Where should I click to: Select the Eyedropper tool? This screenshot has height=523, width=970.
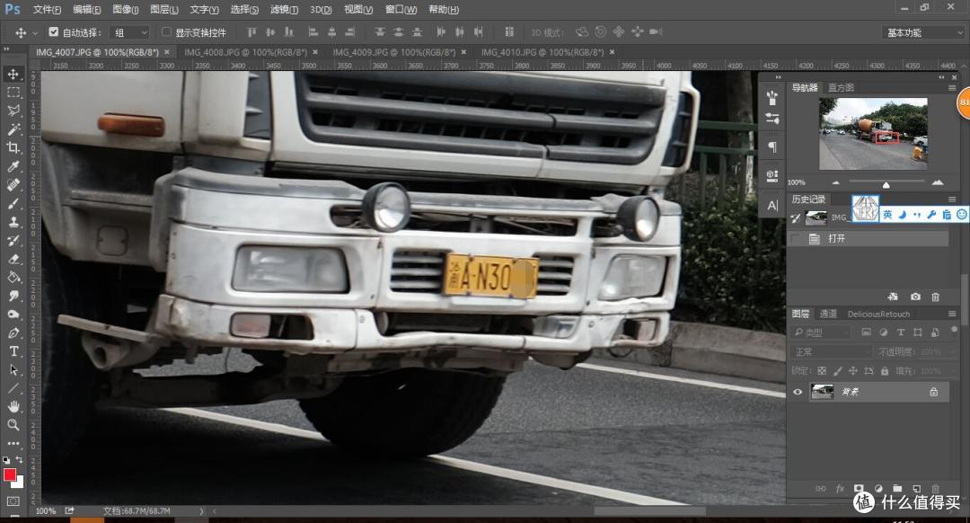(13, 167)
